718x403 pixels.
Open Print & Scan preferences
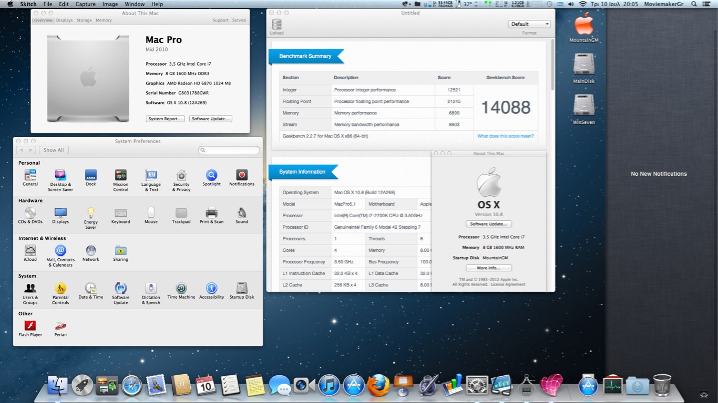tap(211, 216)
